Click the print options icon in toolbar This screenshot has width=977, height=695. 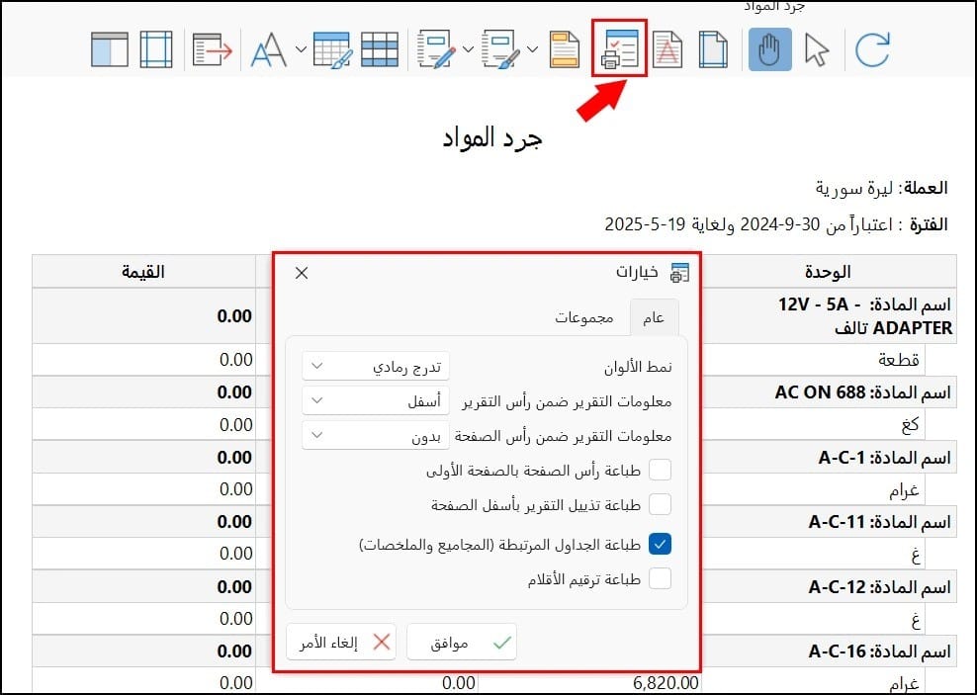[619, 48]
